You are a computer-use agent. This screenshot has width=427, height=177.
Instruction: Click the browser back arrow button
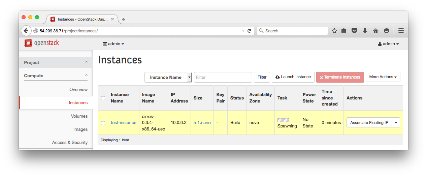click(x=26, y=31)
